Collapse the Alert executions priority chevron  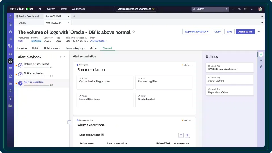191,120
